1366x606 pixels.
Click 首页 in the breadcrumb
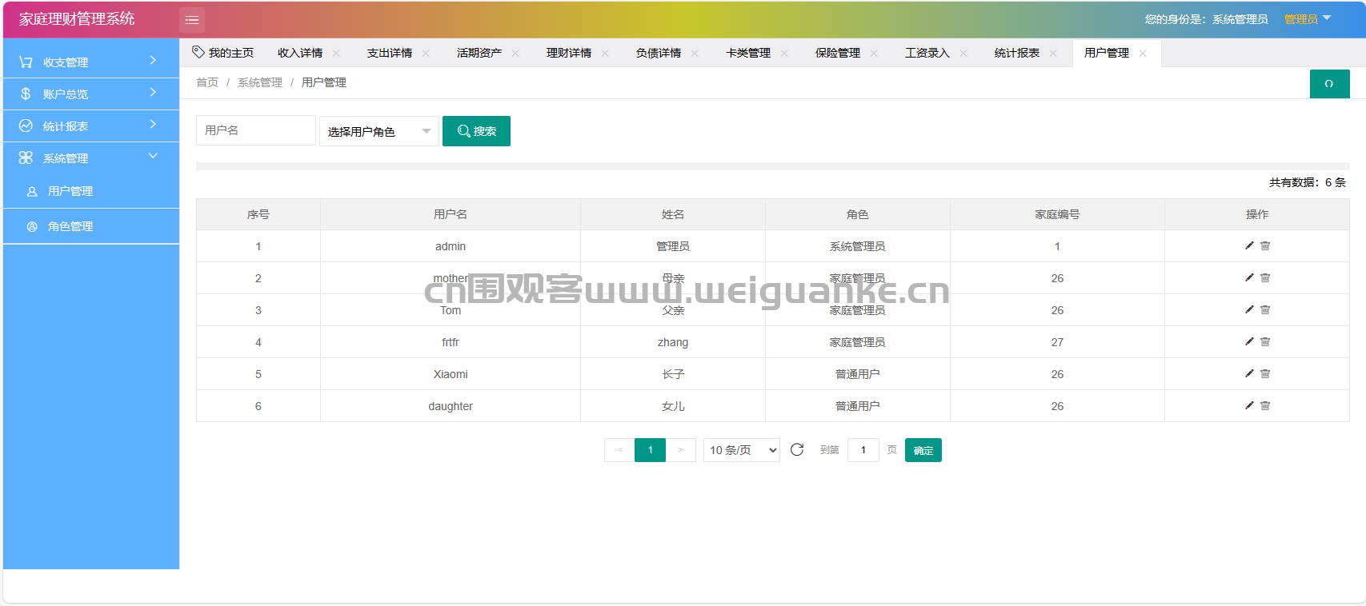pyautogui.click(x=207, y=82)
